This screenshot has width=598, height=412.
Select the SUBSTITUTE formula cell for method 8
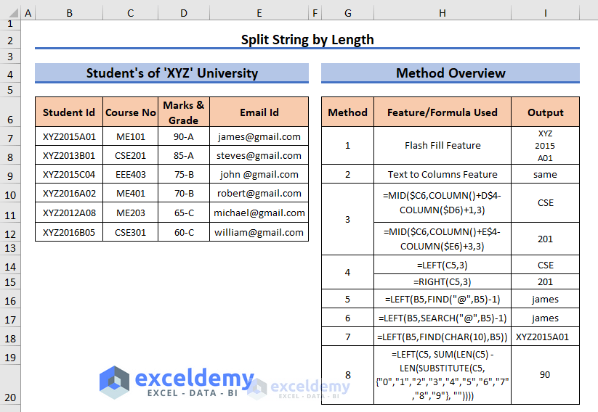(x=443, y=375)
